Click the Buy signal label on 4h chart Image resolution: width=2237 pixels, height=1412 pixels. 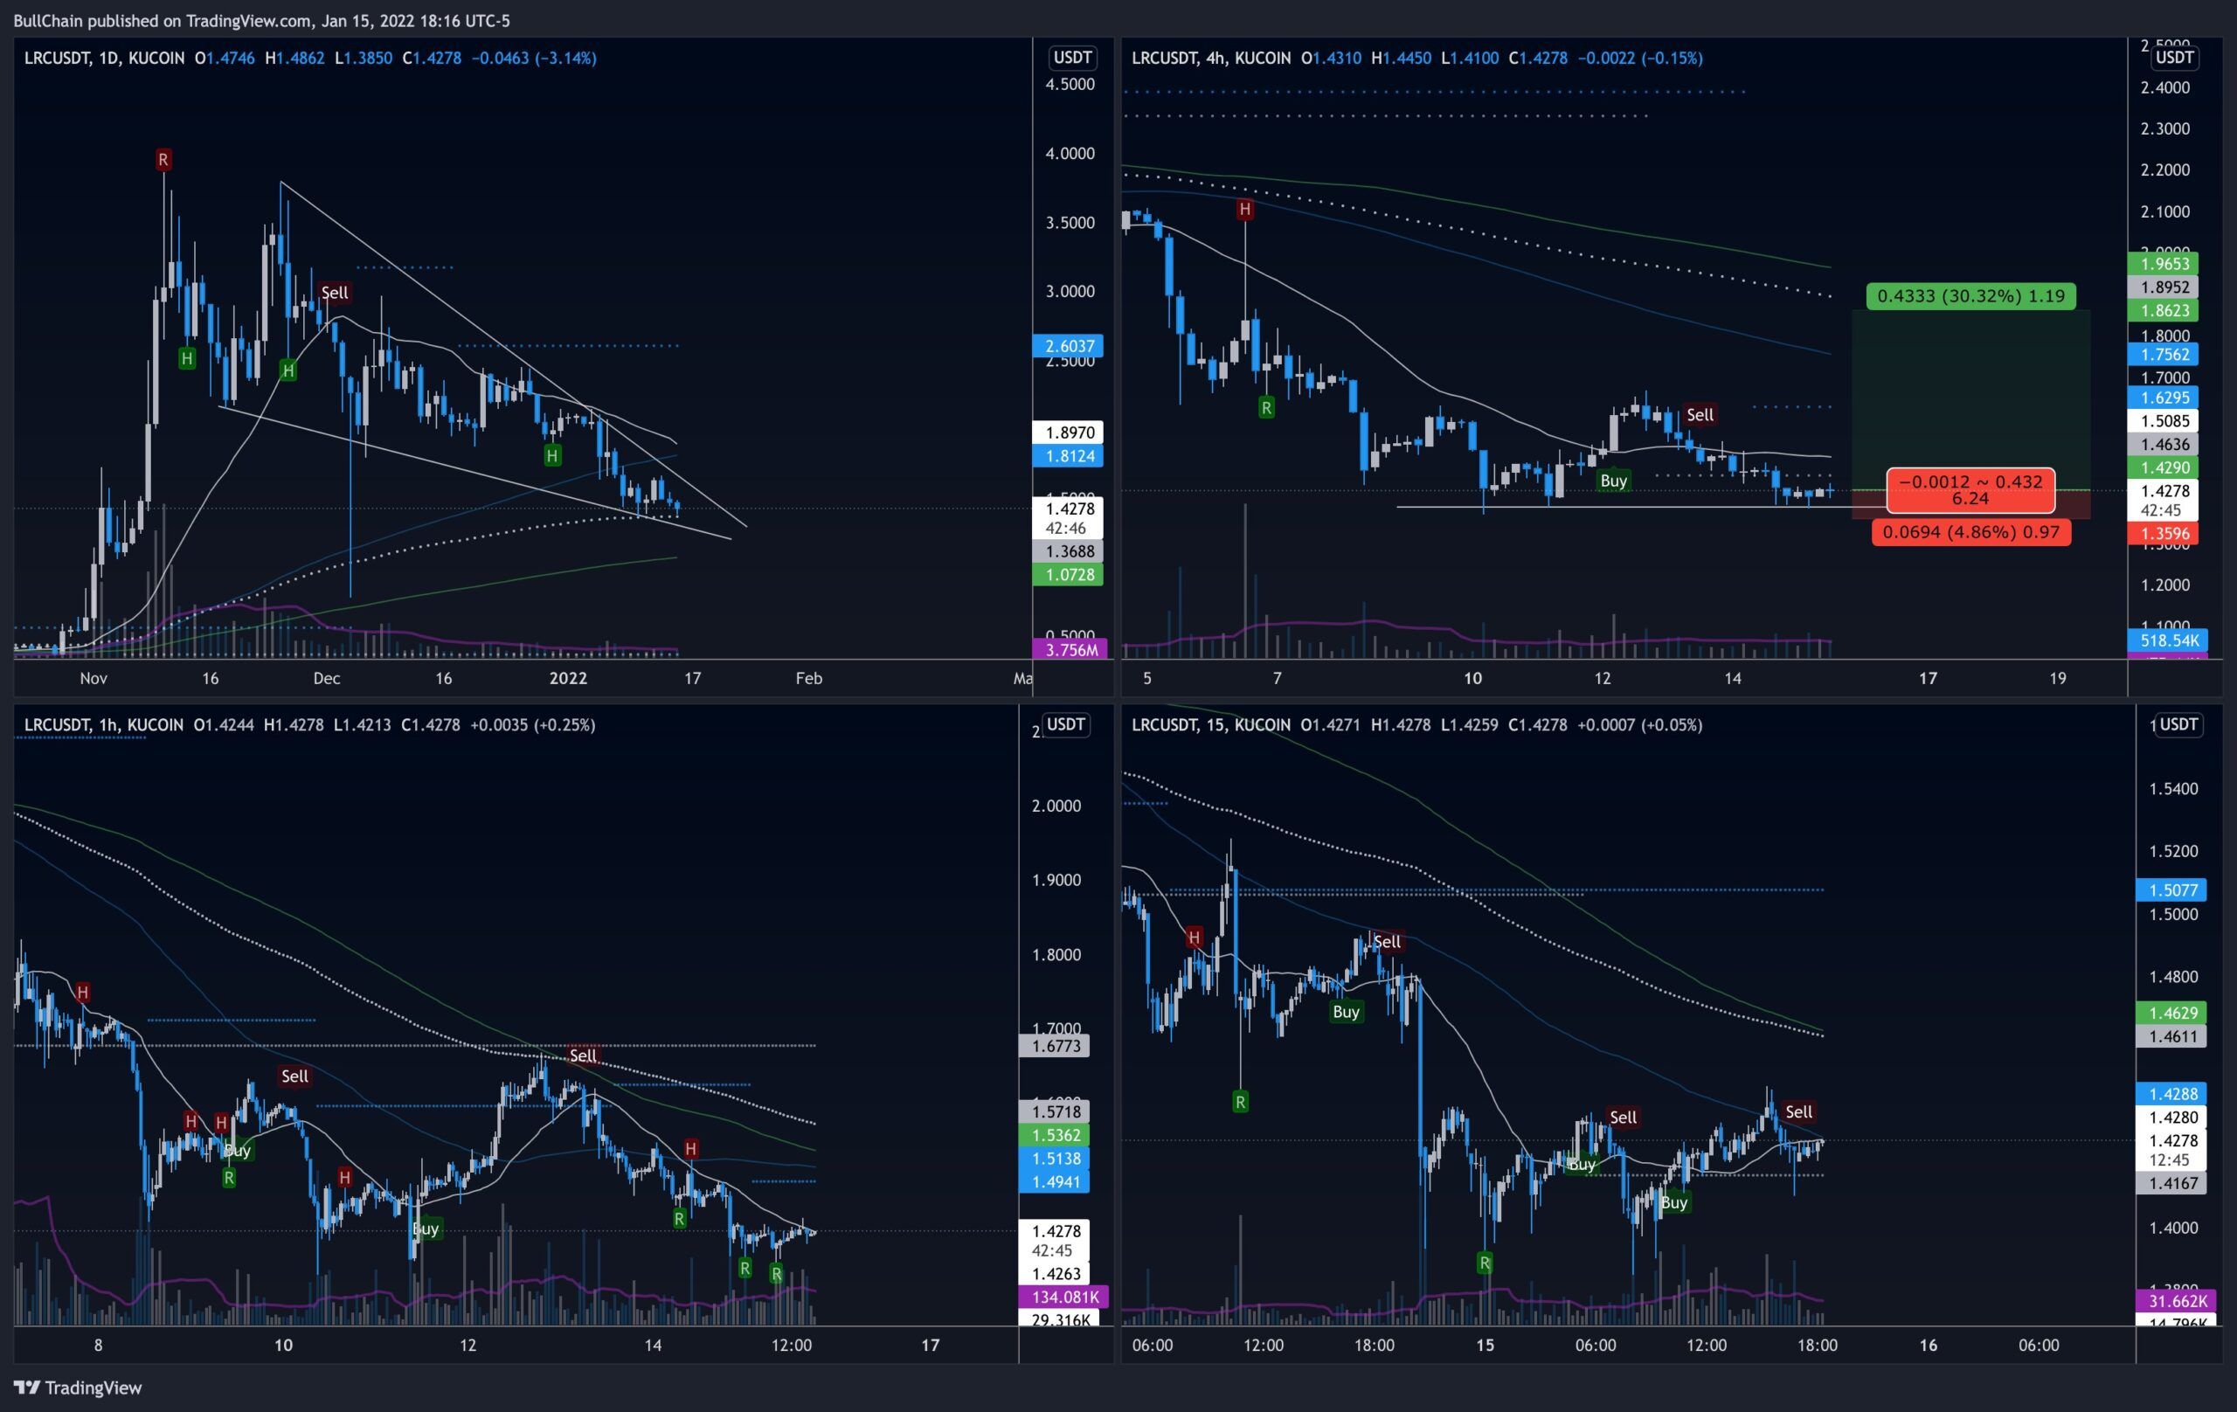tap(1613, 481)
